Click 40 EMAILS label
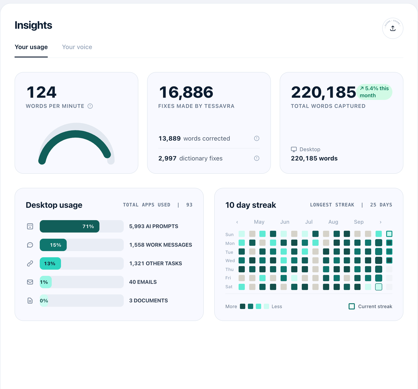The height and width of the screenshot is (389, 418). click(x=143, y=282)
